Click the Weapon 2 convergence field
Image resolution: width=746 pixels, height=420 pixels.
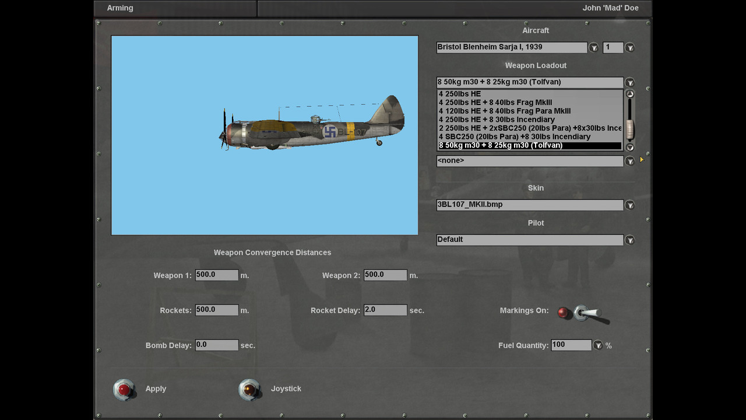(x=385, y=275)
